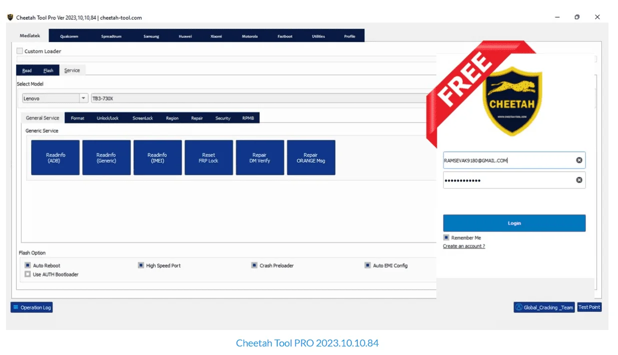Viewport: 618px width, 355px height.
Task: Click the Operation Log list icon
Action: (x=16, y=307)
